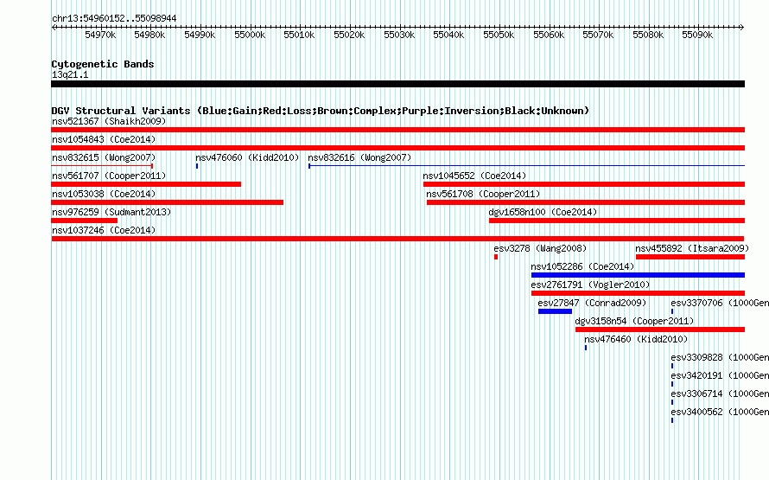The width and height of the screenshot is (769, 480).
Task: Click the 55050k ruler tick label
Action: click(x=499, y=35)
